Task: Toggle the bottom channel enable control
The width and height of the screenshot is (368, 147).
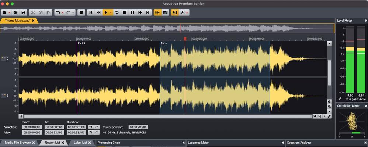Action: pyautogui.click(x=3, y=96)
